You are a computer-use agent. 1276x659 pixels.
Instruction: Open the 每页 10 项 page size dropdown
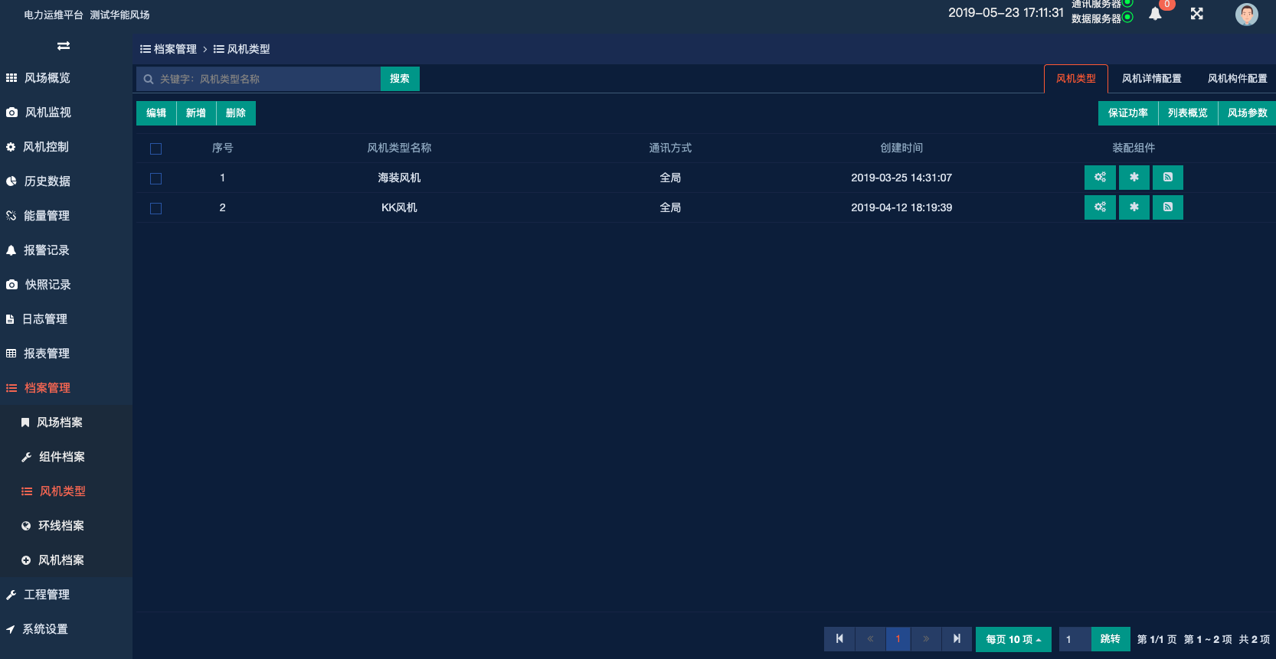click(1013, 639)
